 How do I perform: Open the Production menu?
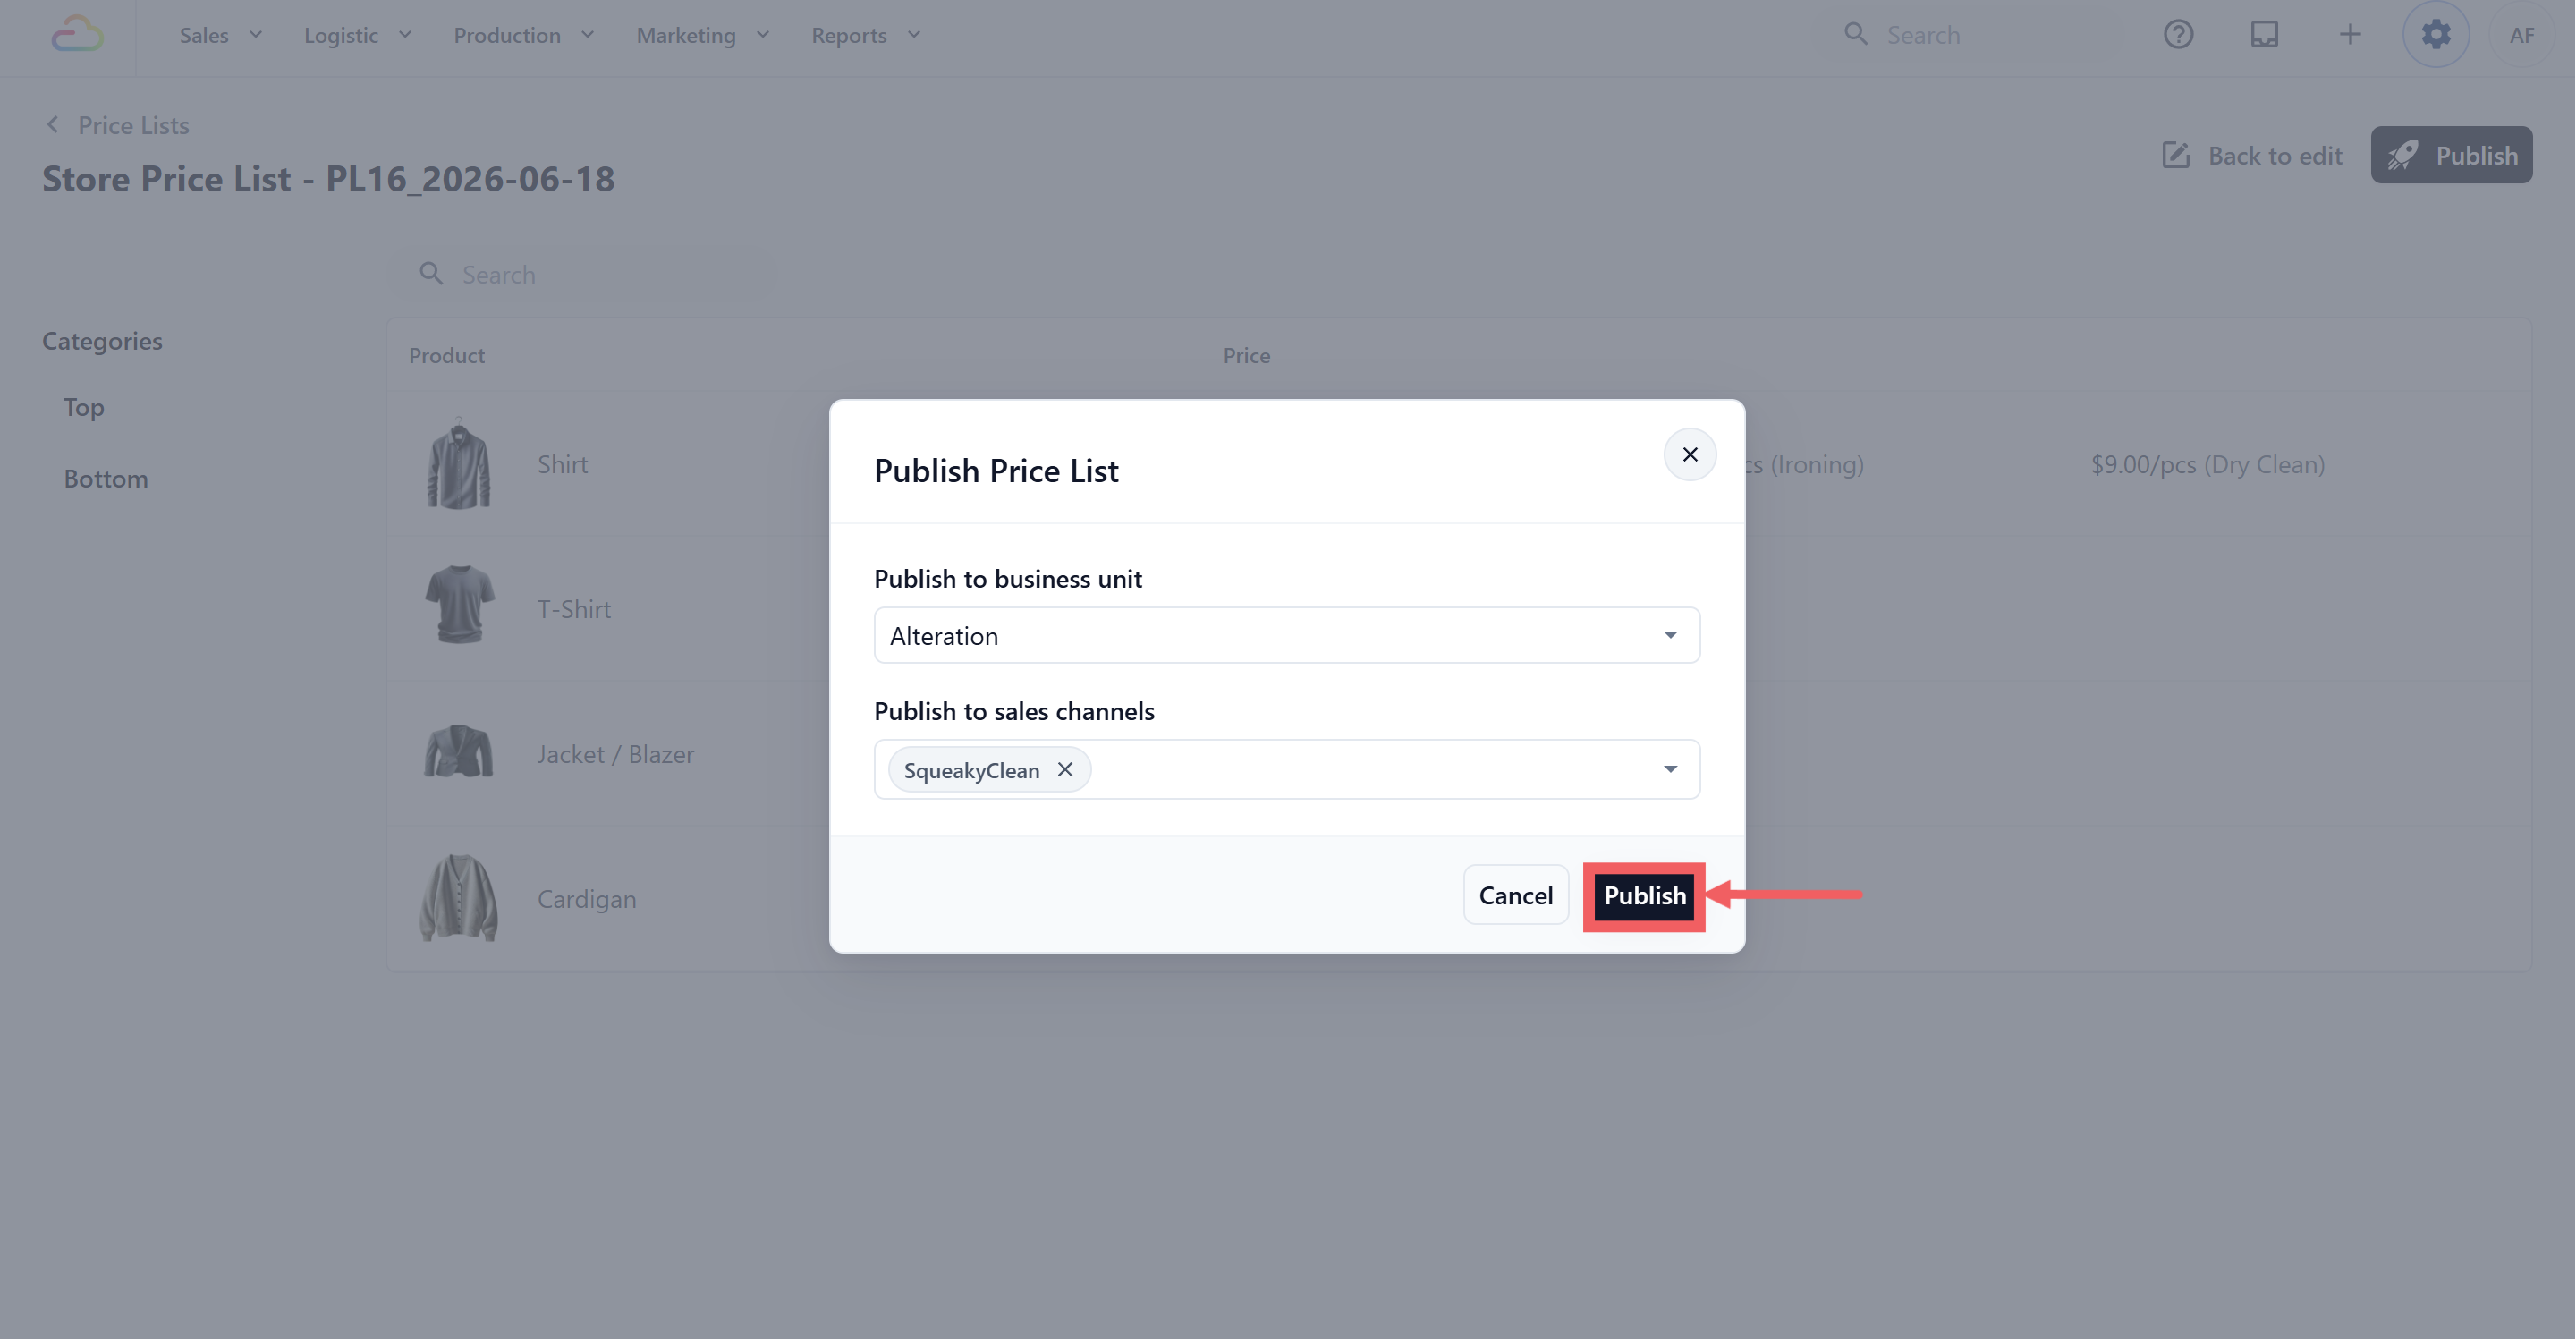click(x=524, y=35)
